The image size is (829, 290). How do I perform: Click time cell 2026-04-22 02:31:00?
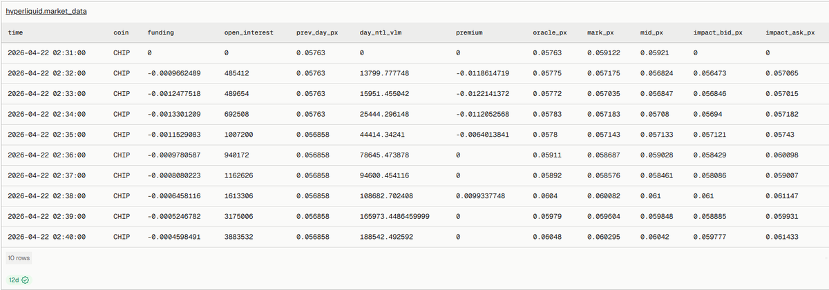tap(46, 52)
